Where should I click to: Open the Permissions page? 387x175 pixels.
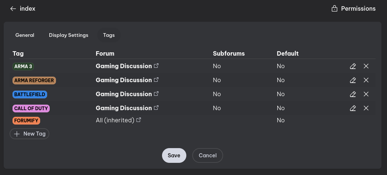pyautogui.click(x=353, y=8)
